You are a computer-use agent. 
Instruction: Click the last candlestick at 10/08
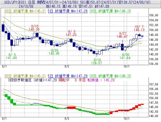[x=142, y=36]
